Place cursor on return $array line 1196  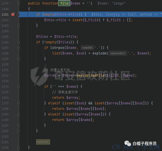pos(66,98)
